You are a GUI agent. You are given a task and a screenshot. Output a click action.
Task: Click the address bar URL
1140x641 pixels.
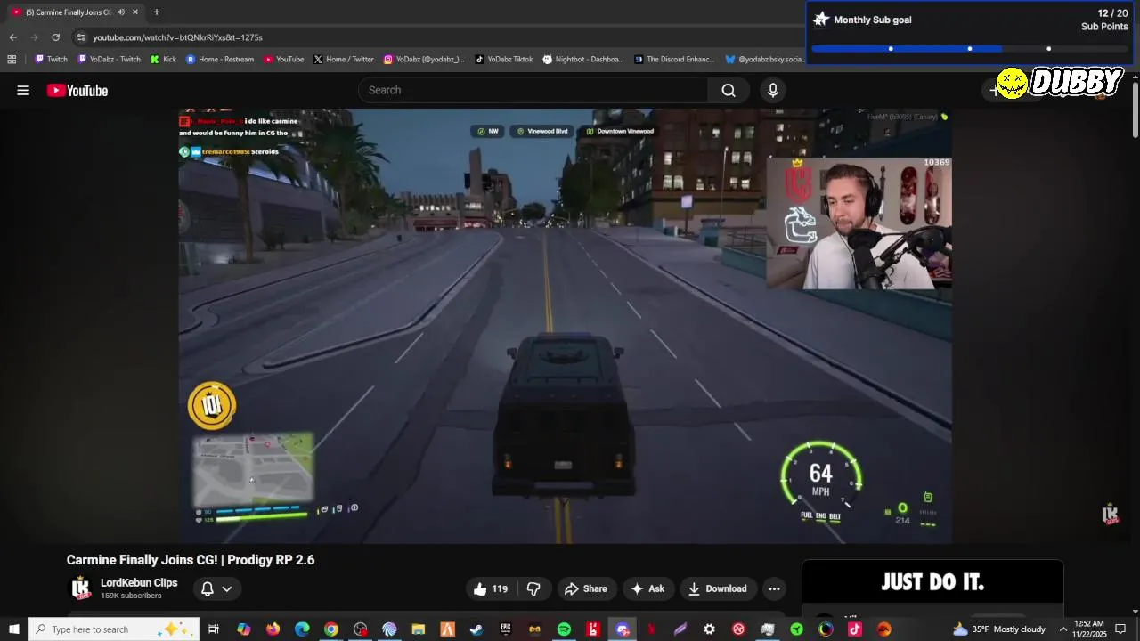177,37
